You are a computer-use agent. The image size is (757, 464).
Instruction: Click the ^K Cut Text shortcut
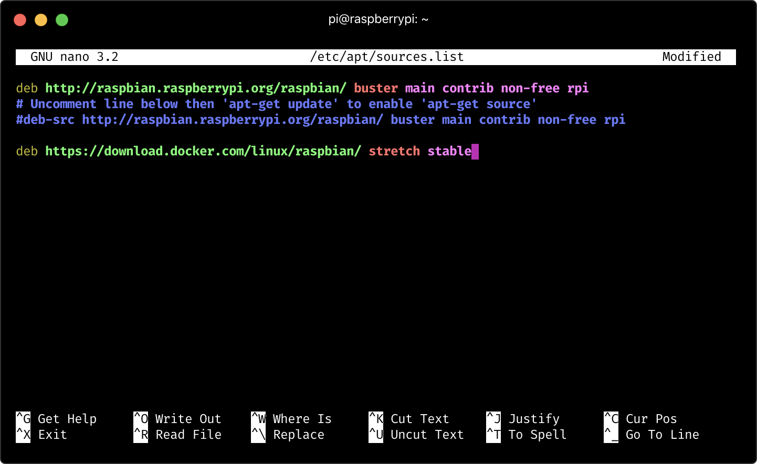coord(409,419)
